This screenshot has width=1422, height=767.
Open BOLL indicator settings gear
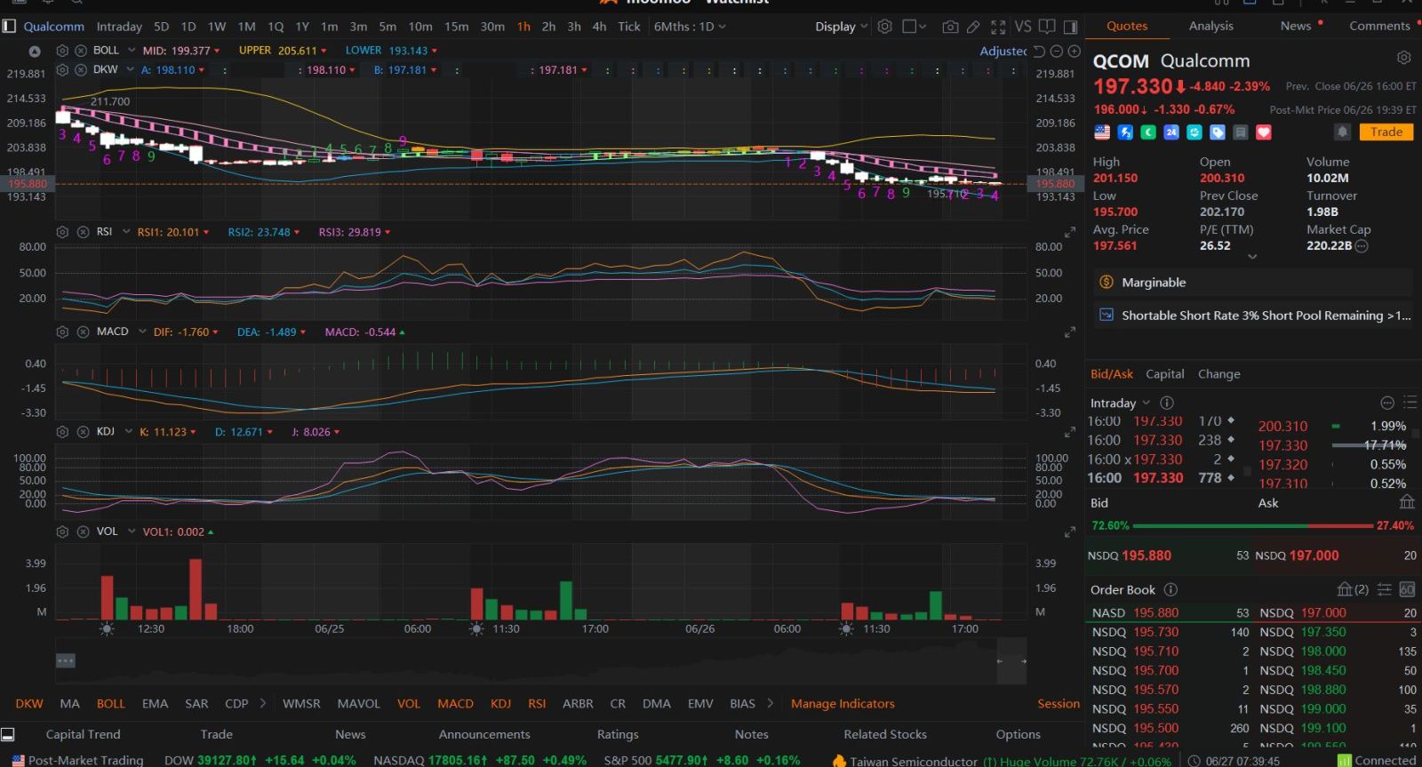click(x=62, y=51)
